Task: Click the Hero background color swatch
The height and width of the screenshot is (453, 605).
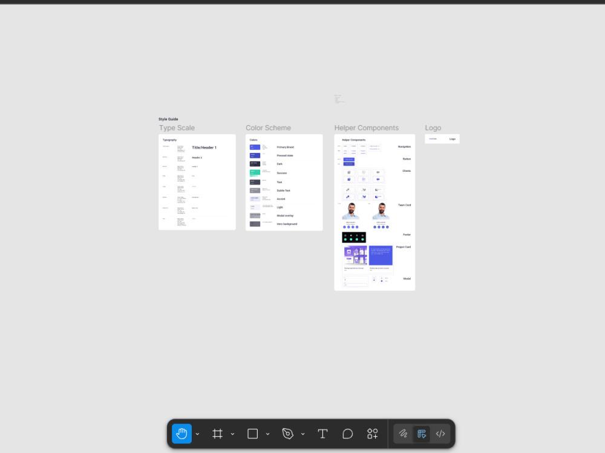Action: pyautogui.click(x=255, y=224)
